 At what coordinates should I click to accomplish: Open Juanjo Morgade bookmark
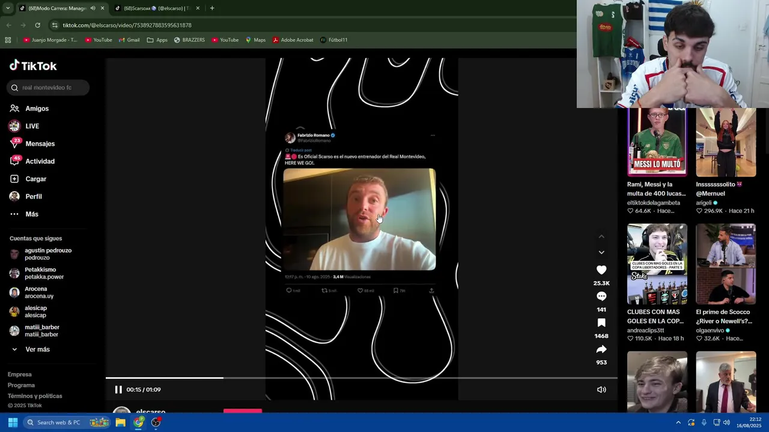pyautogui.click(x=50, y=40)
